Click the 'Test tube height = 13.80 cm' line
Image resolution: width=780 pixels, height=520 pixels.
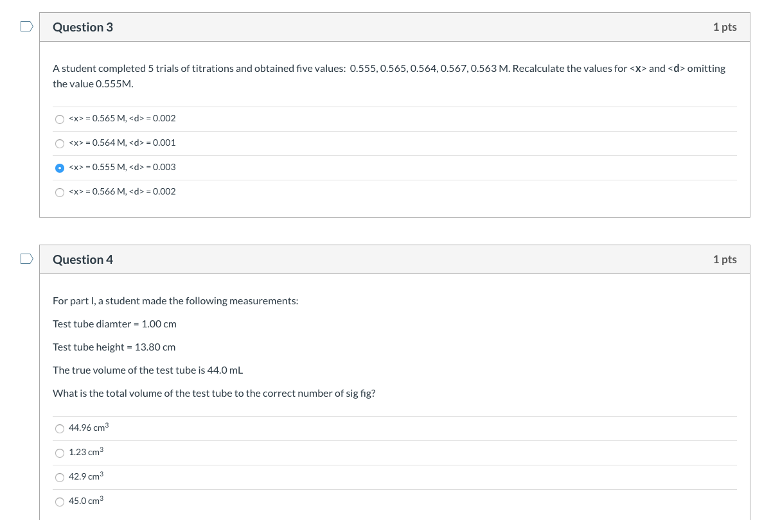click(114, 347)
